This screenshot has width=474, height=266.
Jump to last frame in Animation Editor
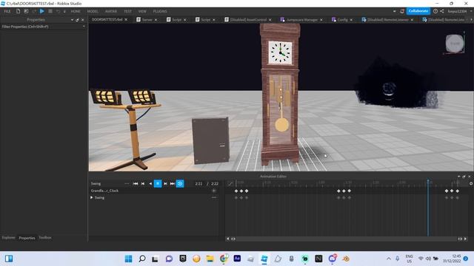pos(173,184)
